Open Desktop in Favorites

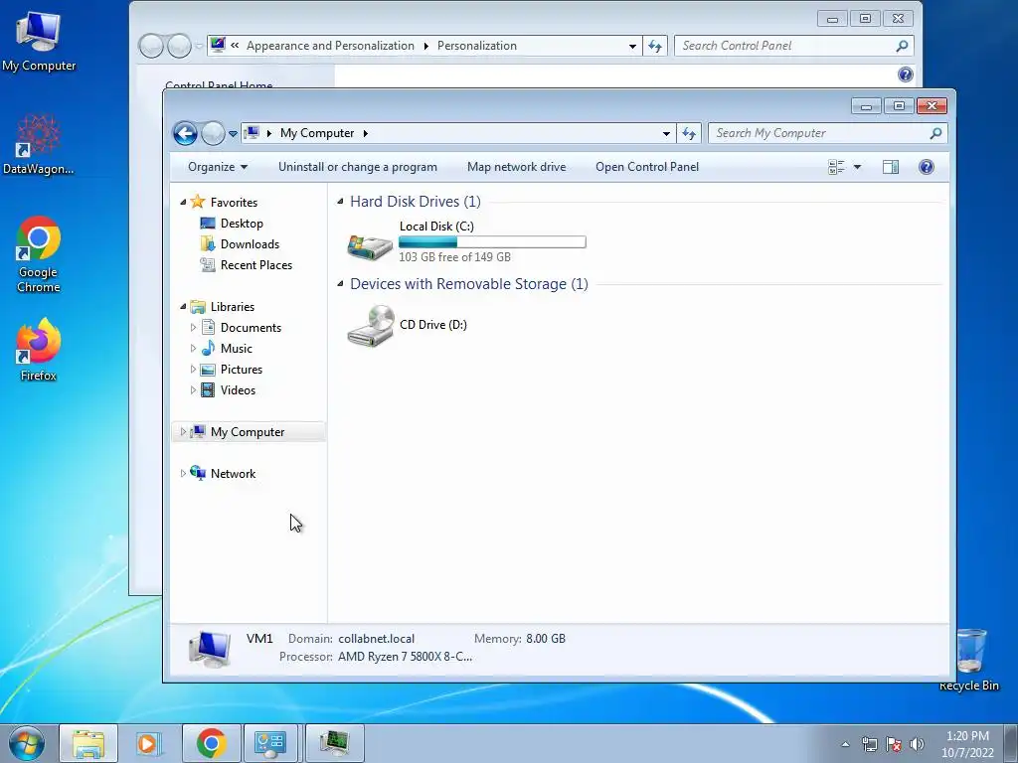pos(242,224)
